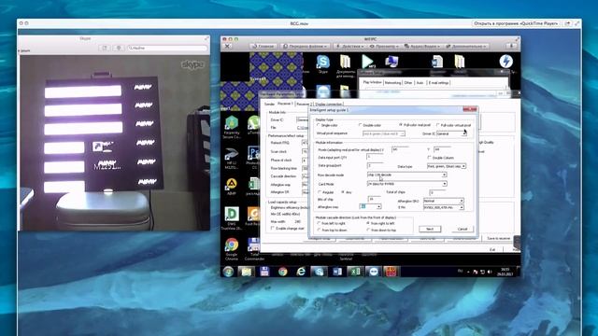
Task: Open the AIMP desktop shortcut
Action: coord(231,187)
